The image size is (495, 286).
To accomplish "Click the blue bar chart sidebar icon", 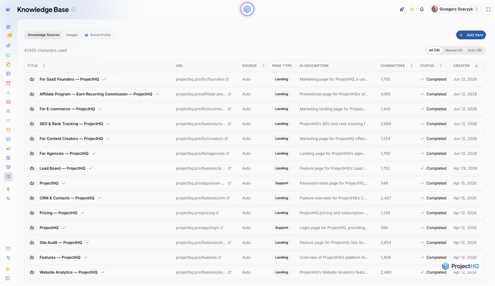I will coord(8,92).
